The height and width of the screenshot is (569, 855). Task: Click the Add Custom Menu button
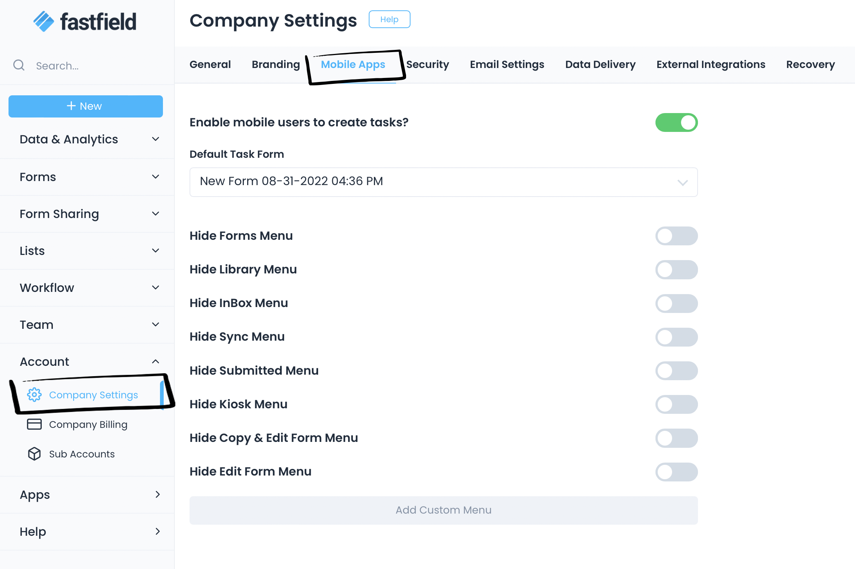point(443,510)
